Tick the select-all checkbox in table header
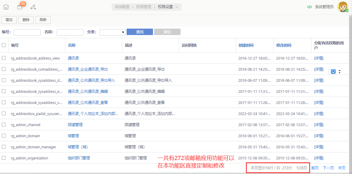This screenshot has width=352, height=174. [x=4, y=45]
